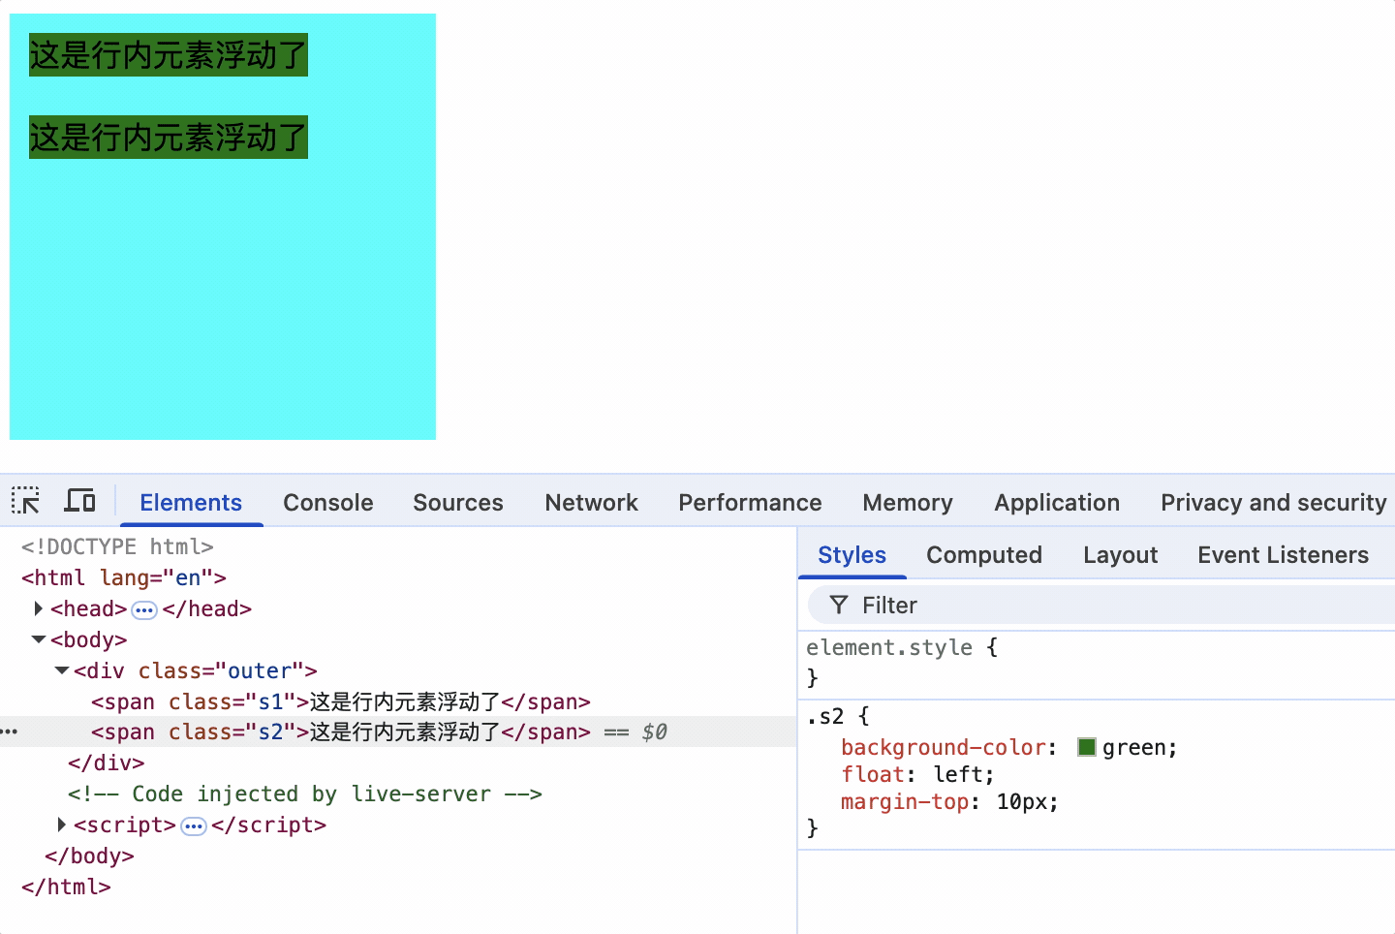Expand the head element triangle
1395x934 pixels.
(x=38, y=608)
